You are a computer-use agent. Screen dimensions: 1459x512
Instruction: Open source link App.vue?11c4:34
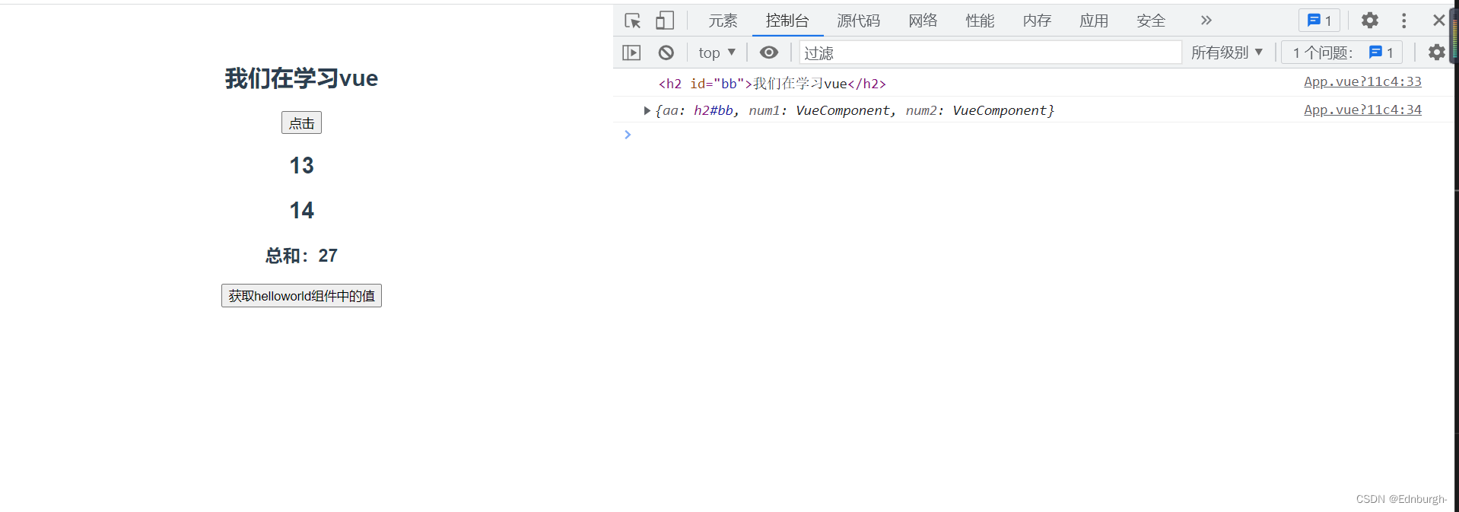coord(1362,110)
